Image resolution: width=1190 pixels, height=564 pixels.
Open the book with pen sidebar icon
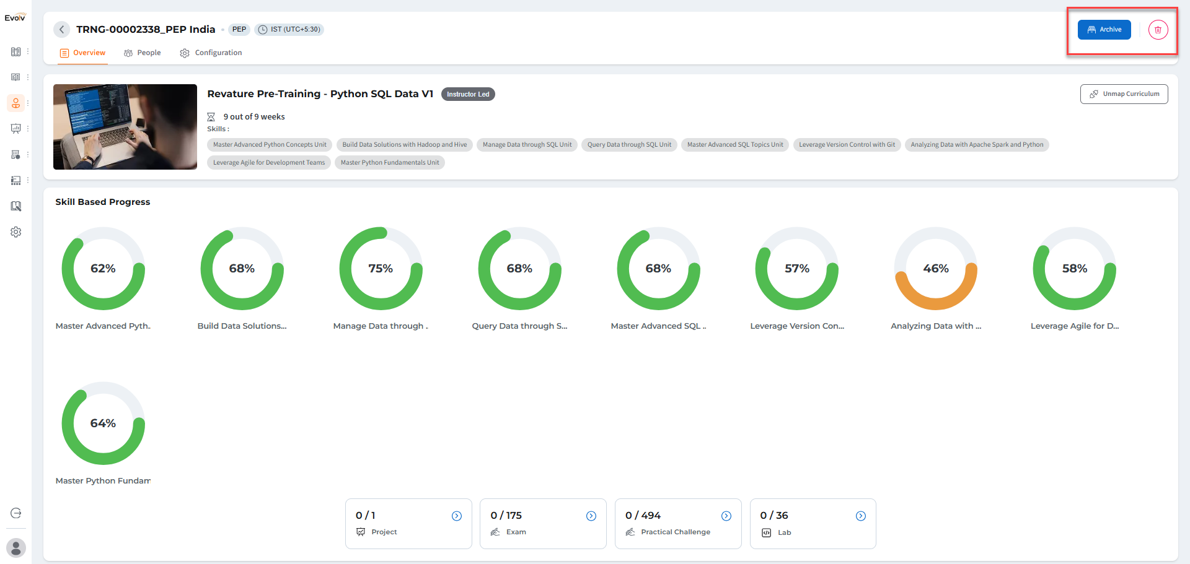(16, 206)
